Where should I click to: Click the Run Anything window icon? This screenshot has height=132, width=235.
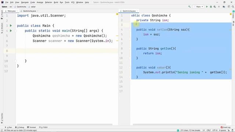(229, 7)
